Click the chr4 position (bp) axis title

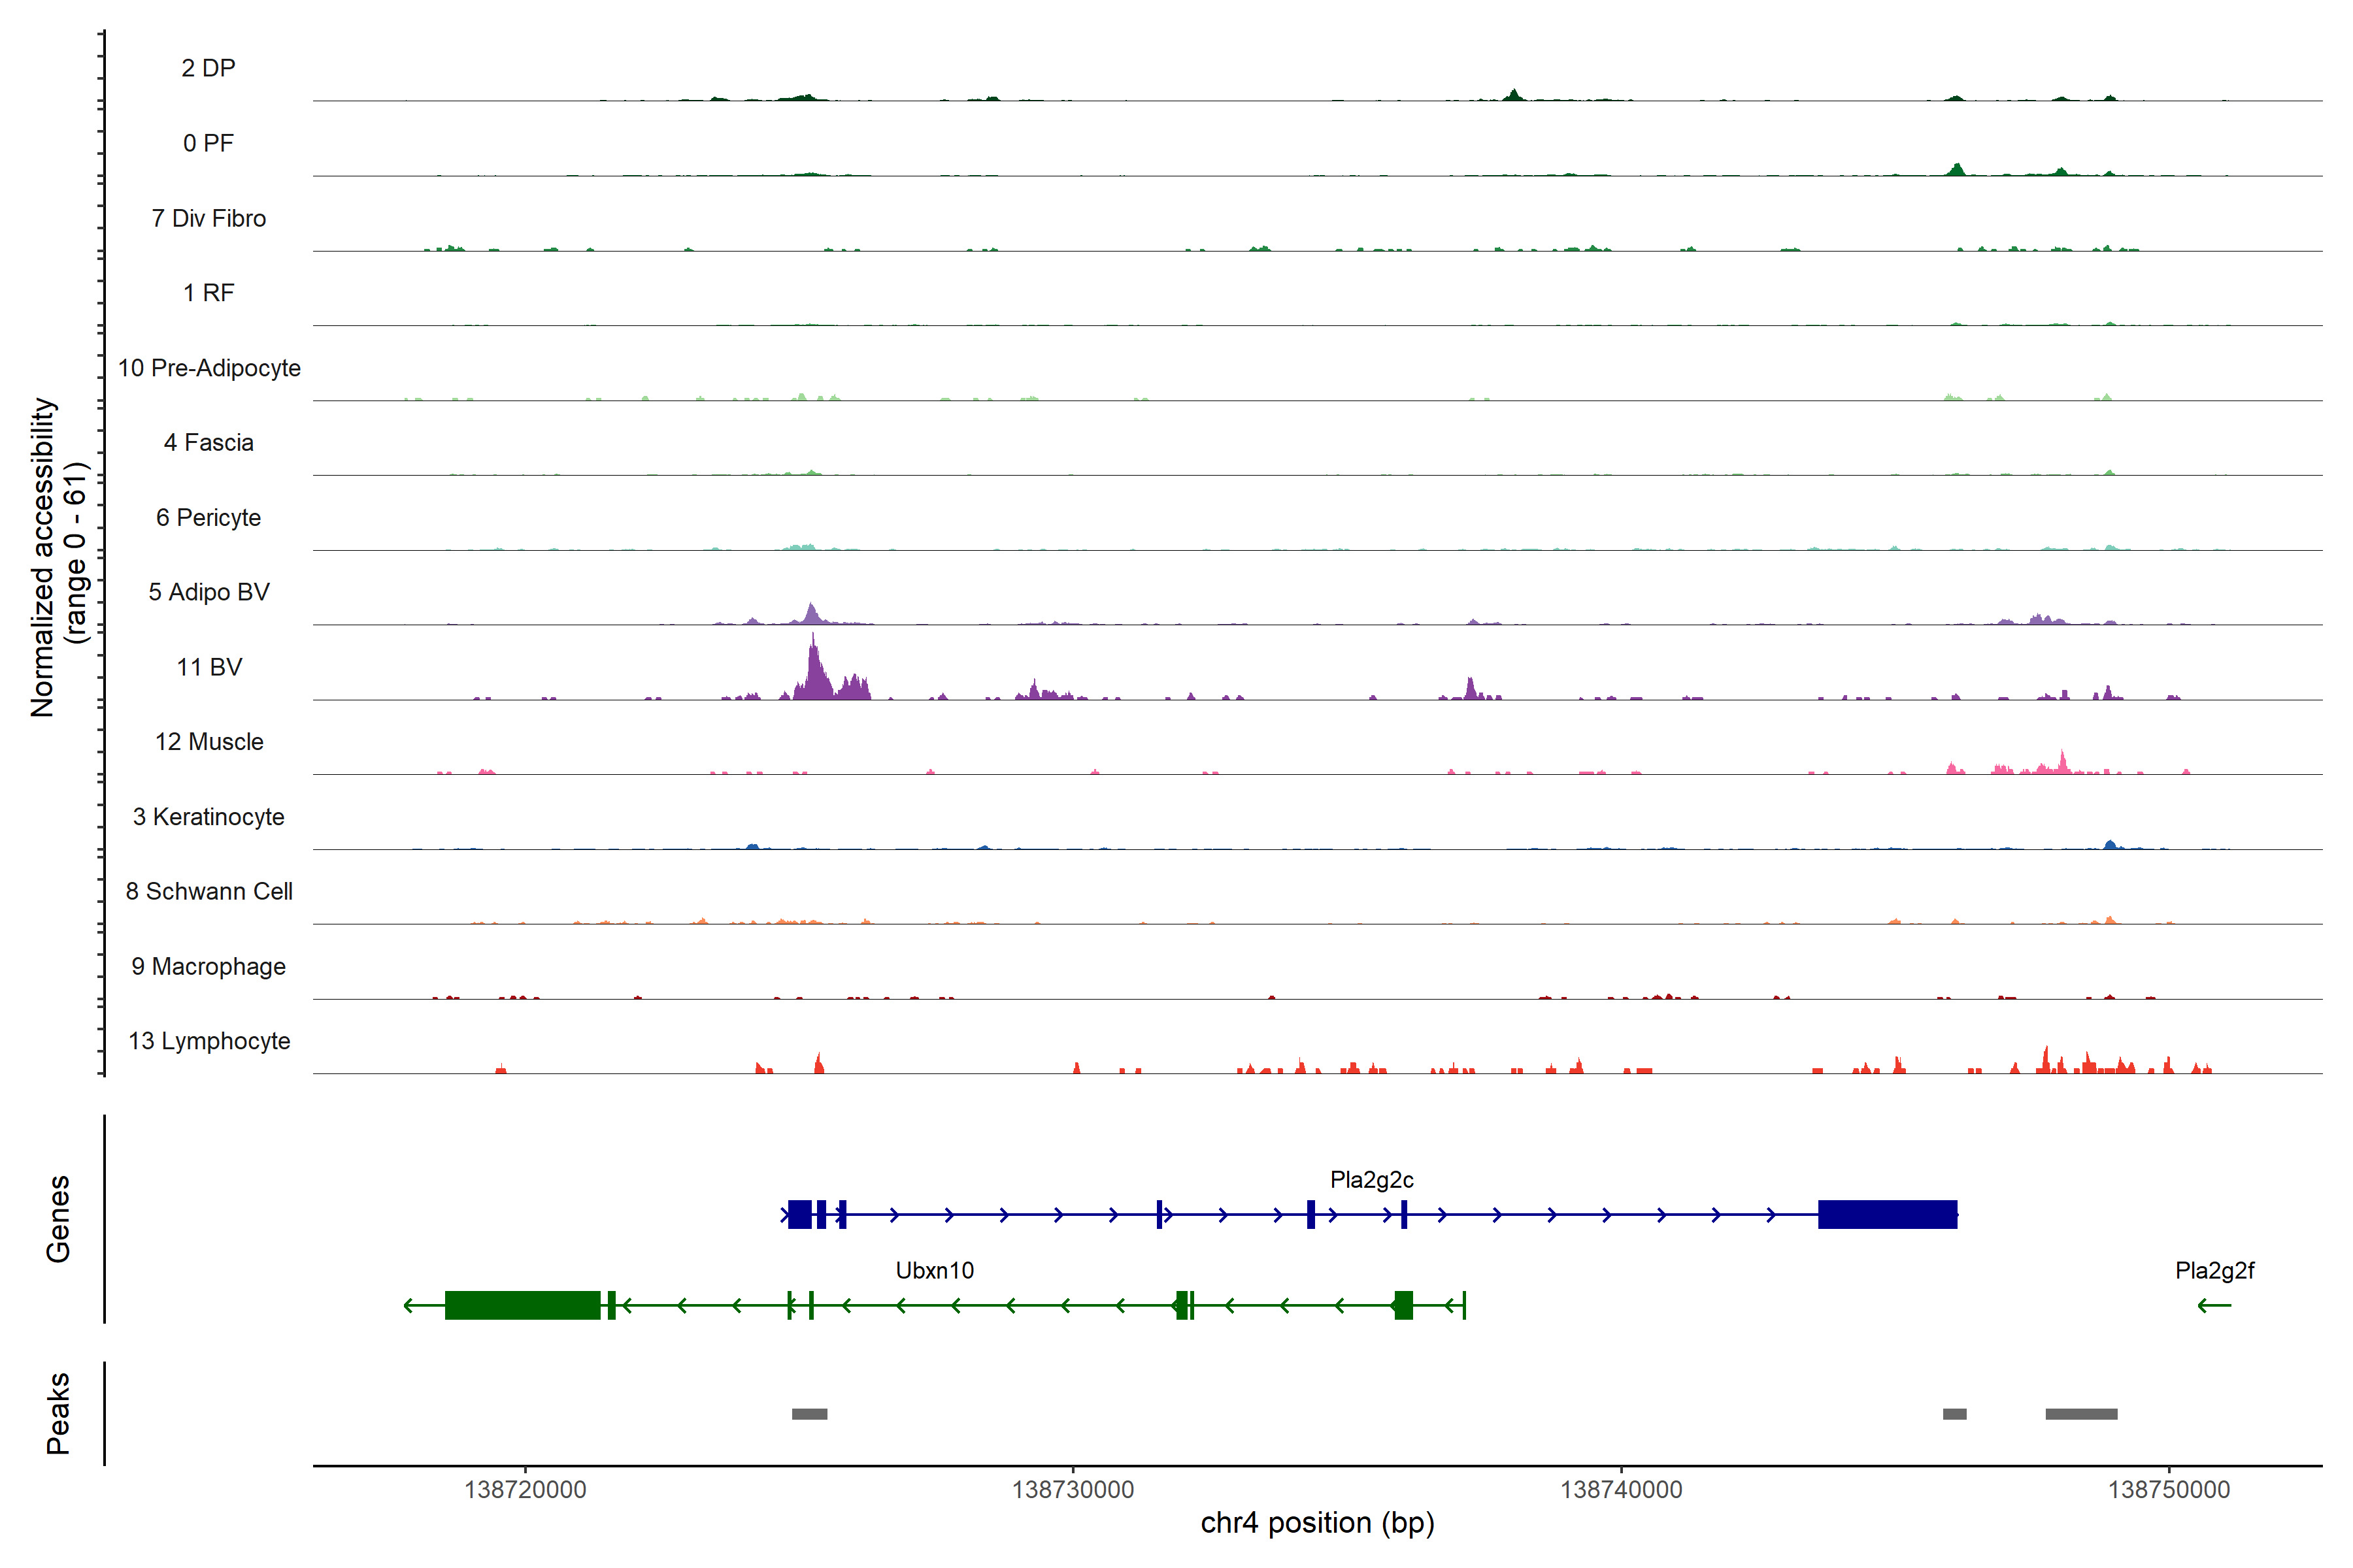(1316, 1523)
